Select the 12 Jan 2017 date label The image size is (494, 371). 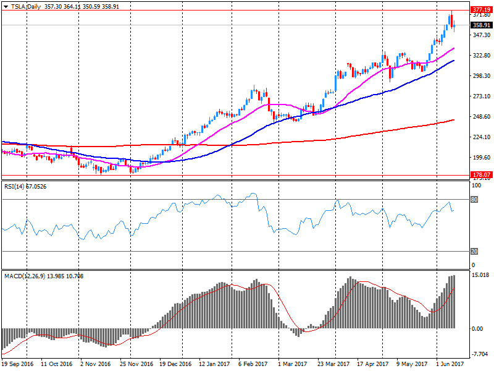coord(214,364)
